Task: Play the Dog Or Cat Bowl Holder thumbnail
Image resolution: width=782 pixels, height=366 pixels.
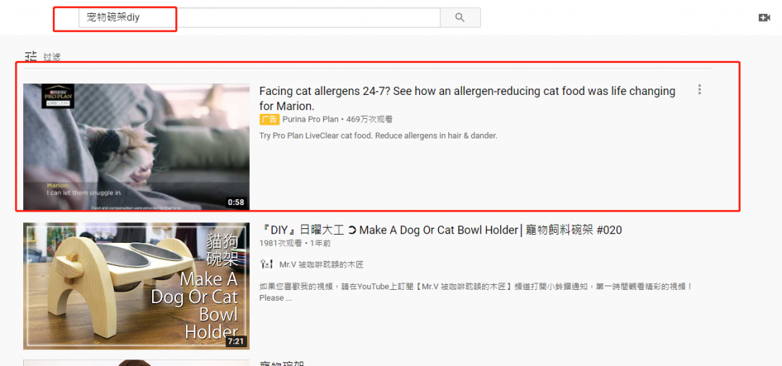Action: (x=136, y=286)
